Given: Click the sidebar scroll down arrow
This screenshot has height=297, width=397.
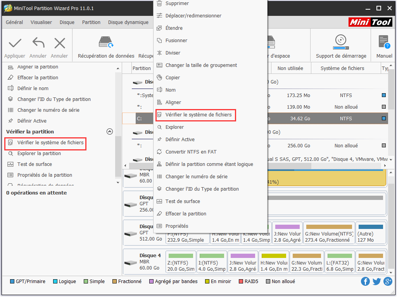Looking at the screenshot, I should pos(118,183).
